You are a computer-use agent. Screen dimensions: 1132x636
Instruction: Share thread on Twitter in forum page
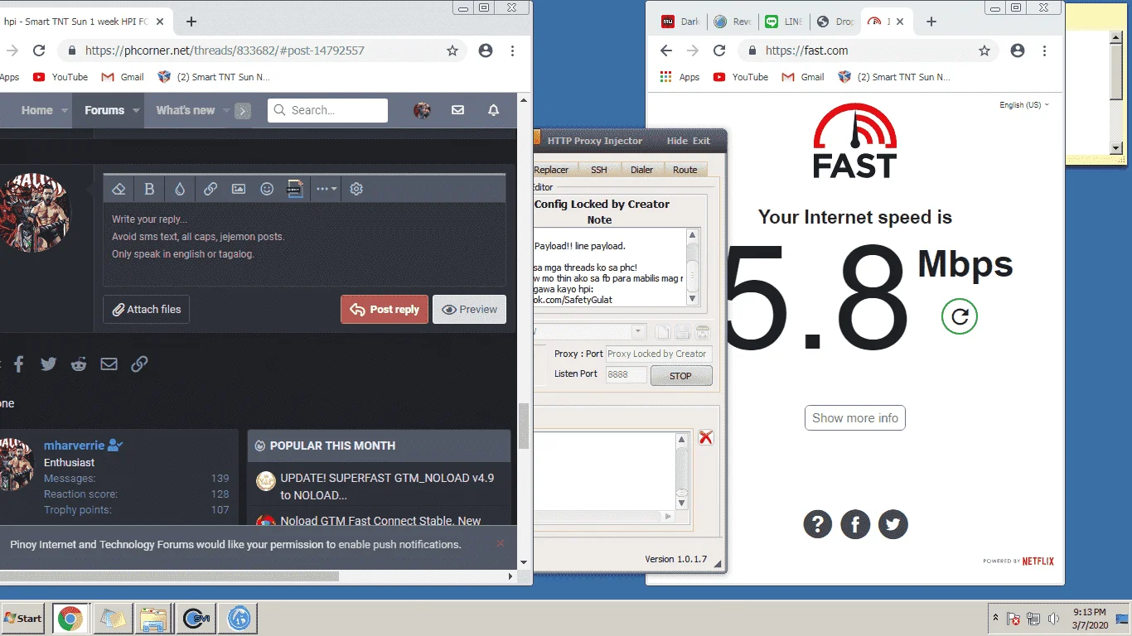click(x=48, y=364)
